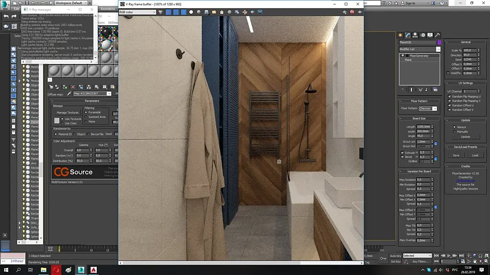Screen dimensions: 490x275
Task: Open the Utilities menu in material editor
Action: pos(113,22)
